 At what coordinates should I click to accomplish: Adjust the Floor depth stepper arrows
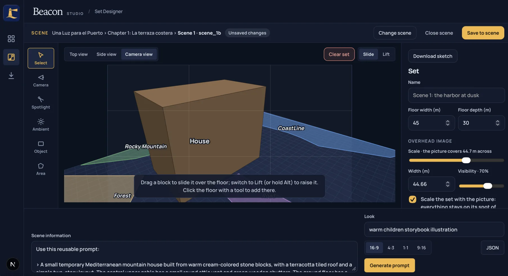[x=498, y=123]
